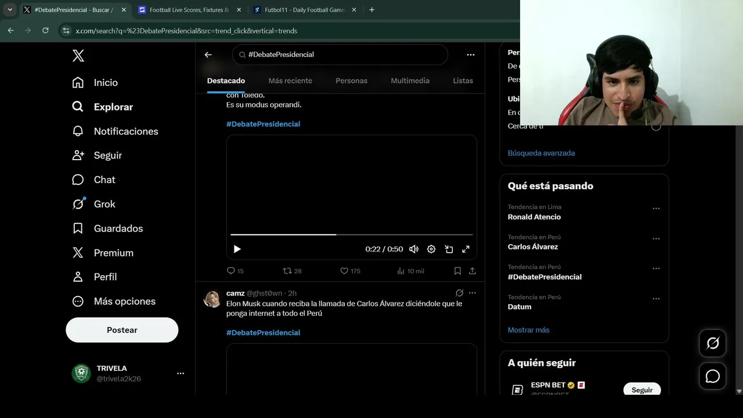
Task: Close the #DebatePresidencial browser tab
Action: [124, 10]
